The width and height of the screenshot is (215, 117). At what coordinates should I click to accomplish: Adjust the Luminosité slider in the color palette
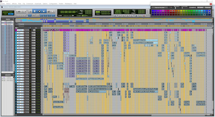tap(182, 8)
